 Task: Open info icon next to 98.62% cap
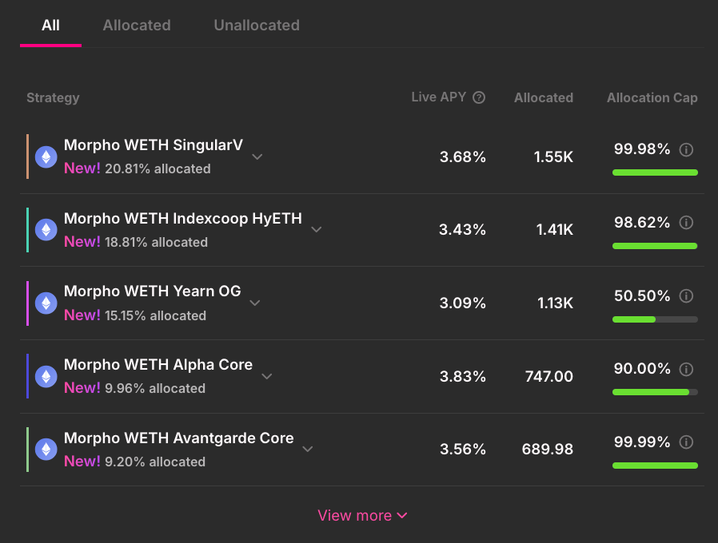[686, 223]
